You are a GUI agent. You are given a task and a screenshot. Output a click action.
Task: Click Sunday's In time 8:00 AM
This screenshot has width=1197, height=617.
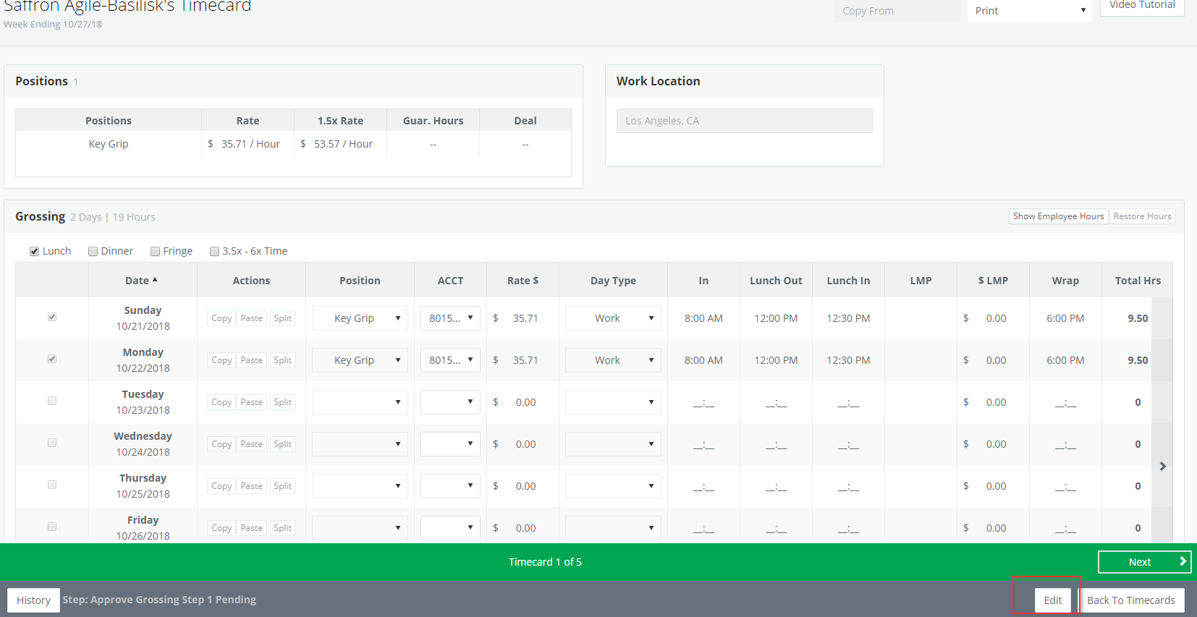click(x=703, y=318)
